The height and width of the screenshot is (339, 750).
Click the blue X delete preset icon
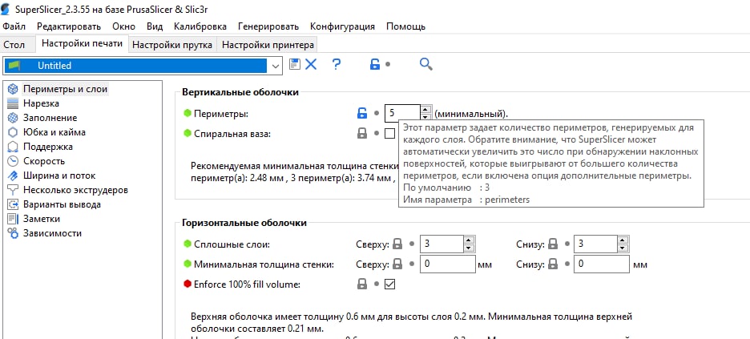(x=311, y=64)
